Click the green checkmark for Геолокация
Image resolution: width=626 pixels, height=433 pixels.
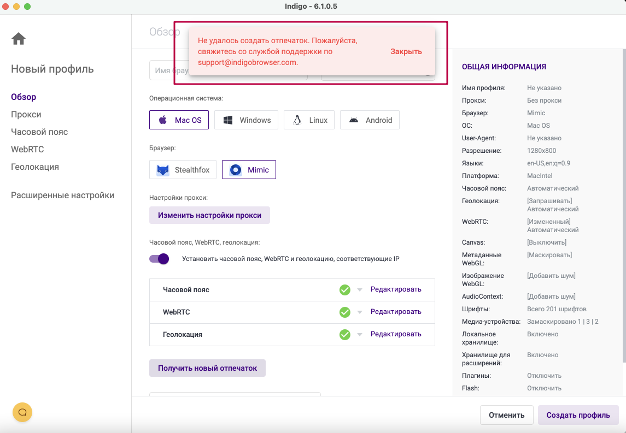coord(345,335)
